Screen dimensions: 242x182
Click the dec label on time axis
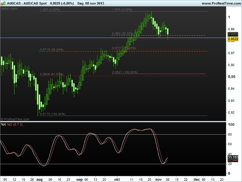197,180
